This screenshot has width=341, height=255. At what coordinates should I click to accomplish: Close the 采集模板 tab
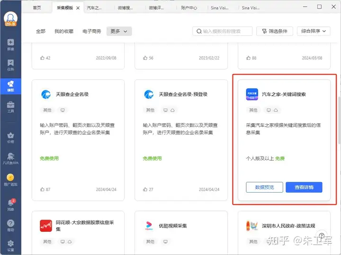78,8
